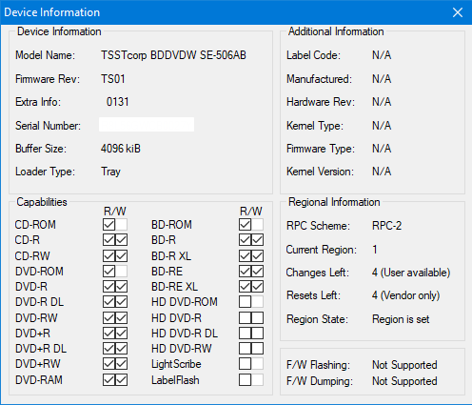
Task: Toggle the DVD+R DL write checkbox
Action: (x=122, y=349)
